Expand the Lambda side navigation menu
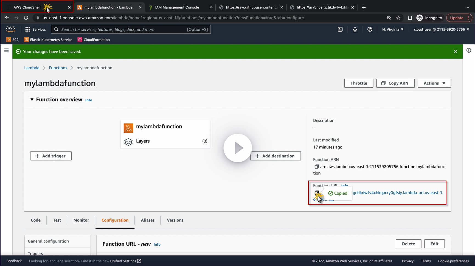Screen dimensions: 475x266 click(7, 50)
